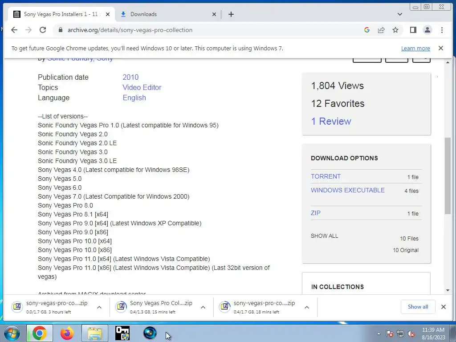The image size is (456, 342).
Task: Open Windows Explorer from taskbar
Action: (95, 333)
